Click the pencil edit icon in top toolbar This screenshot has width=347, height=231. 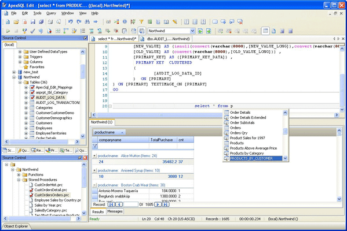[175, 21]
